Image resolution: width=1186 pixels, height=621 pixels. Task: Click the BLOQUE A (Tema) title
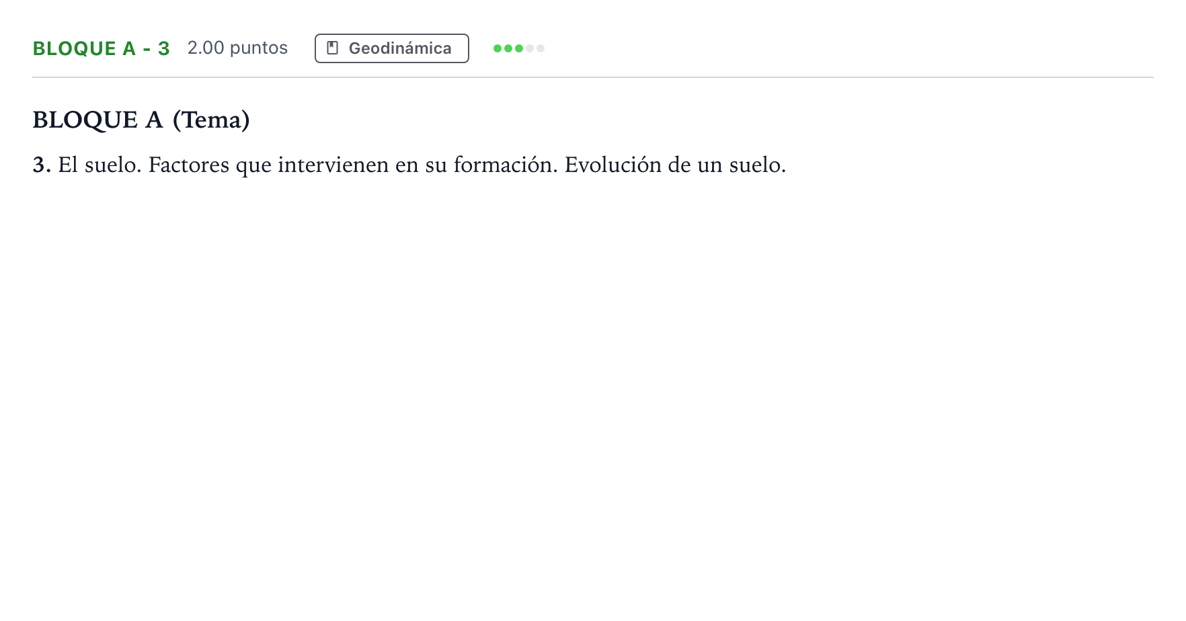pos(141,120)
